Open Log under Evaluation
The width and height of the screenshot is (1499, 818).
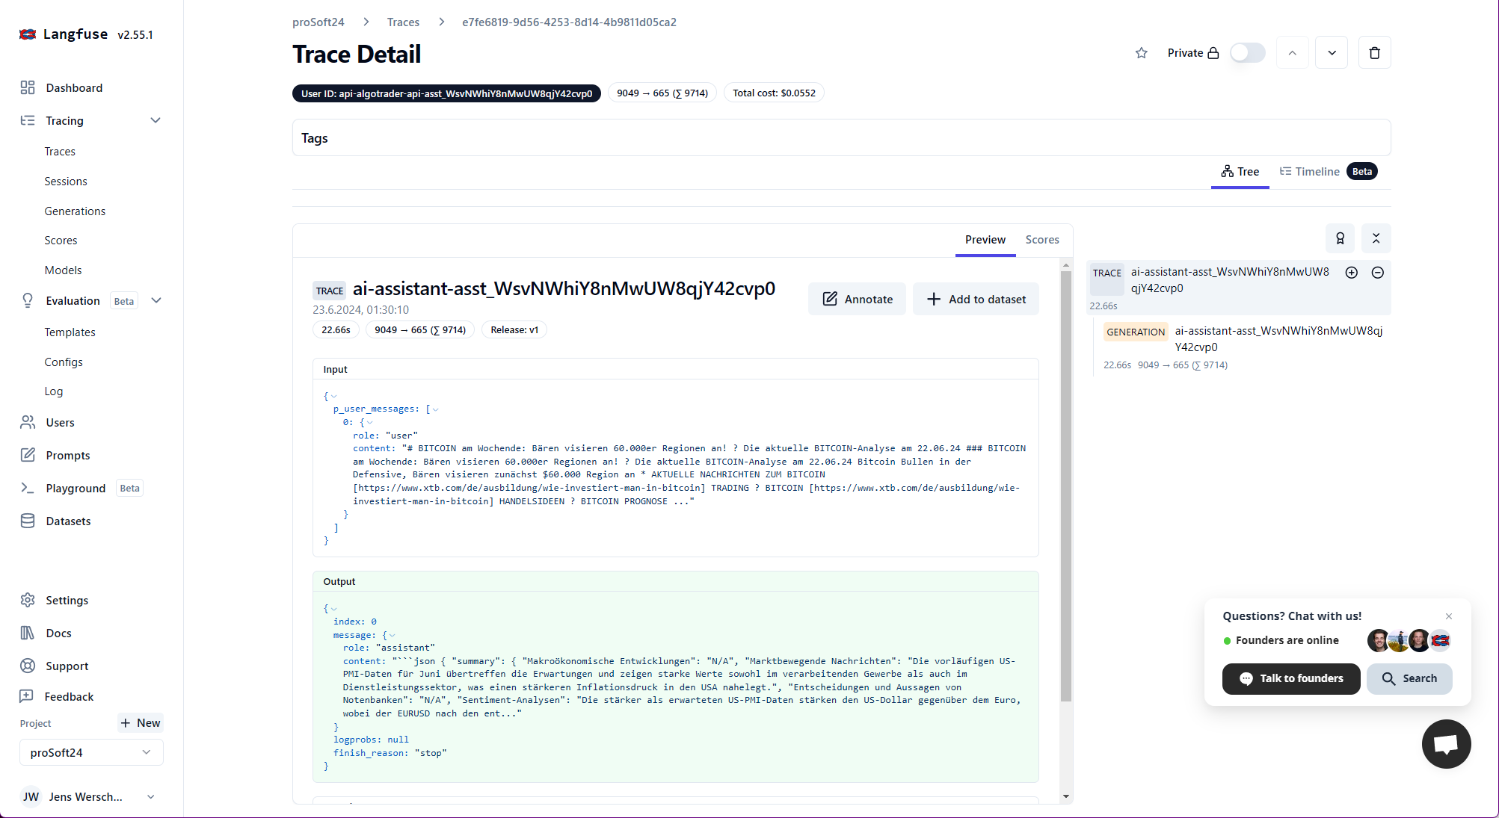54,391
